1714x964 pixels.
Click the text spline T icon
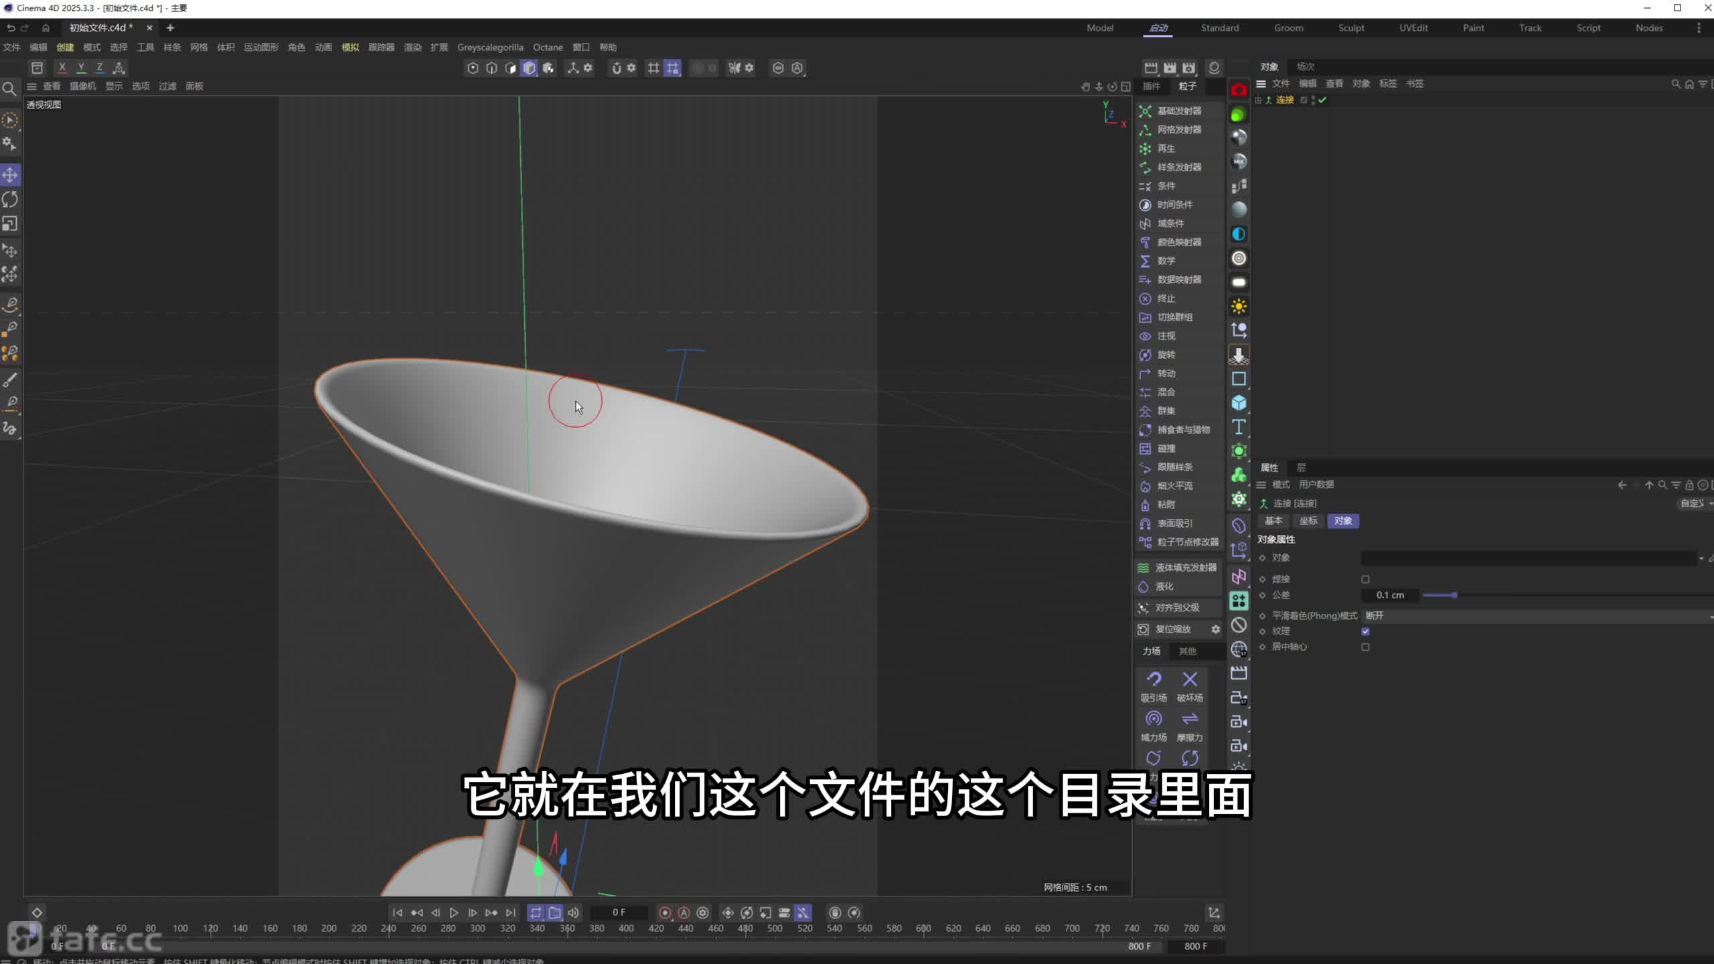coord(1239,427)
